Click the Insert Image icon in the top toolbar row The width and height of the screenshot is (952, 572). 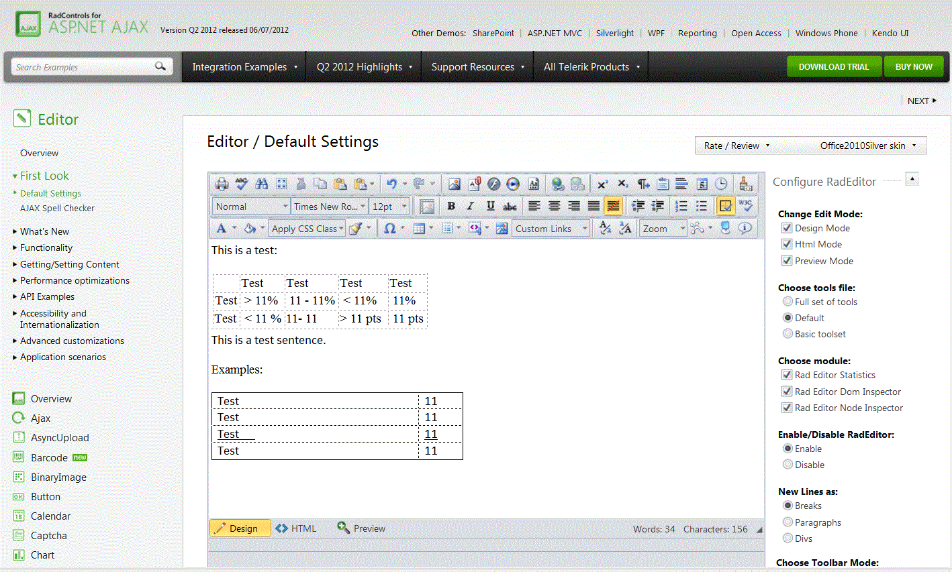click(455, 184)
